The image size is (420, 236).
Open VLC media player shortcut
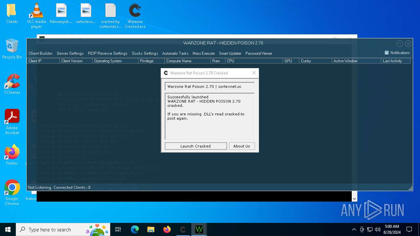[x=36, y=15]
